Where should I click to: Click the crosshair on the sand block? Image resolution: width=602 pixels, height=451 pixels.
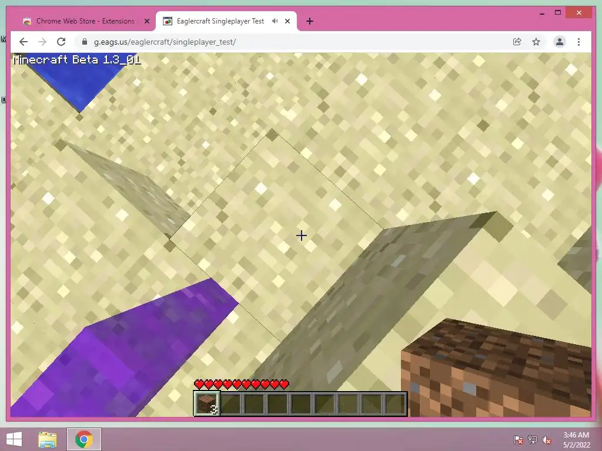click(x=302, y=235)
